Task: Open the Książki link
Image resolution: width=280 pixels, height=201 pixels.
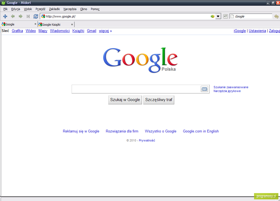Action: point(78,31)
